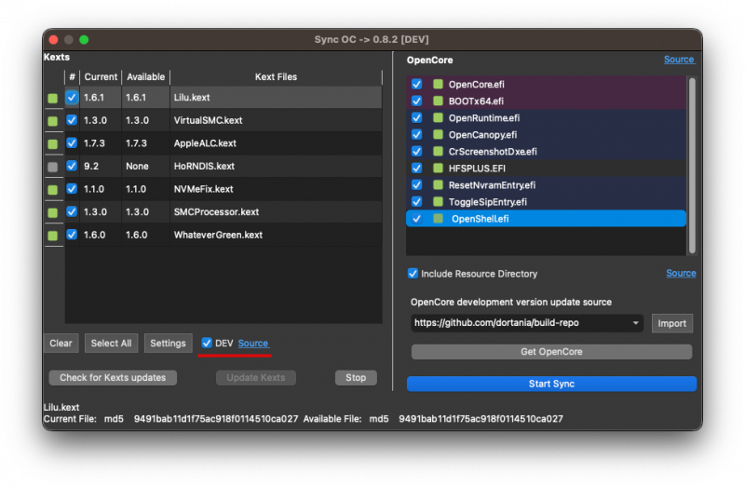This screenshot has height=487, width=745.
Task: Click the Available column header
Action: tap(145, 76)
